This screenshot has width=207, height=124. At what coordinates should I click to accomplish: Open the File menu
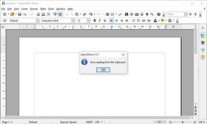(3, 9)
